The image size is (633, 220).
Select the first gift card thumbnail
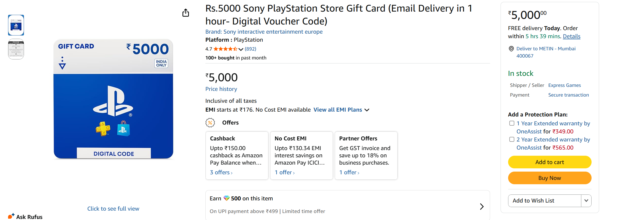16,25
